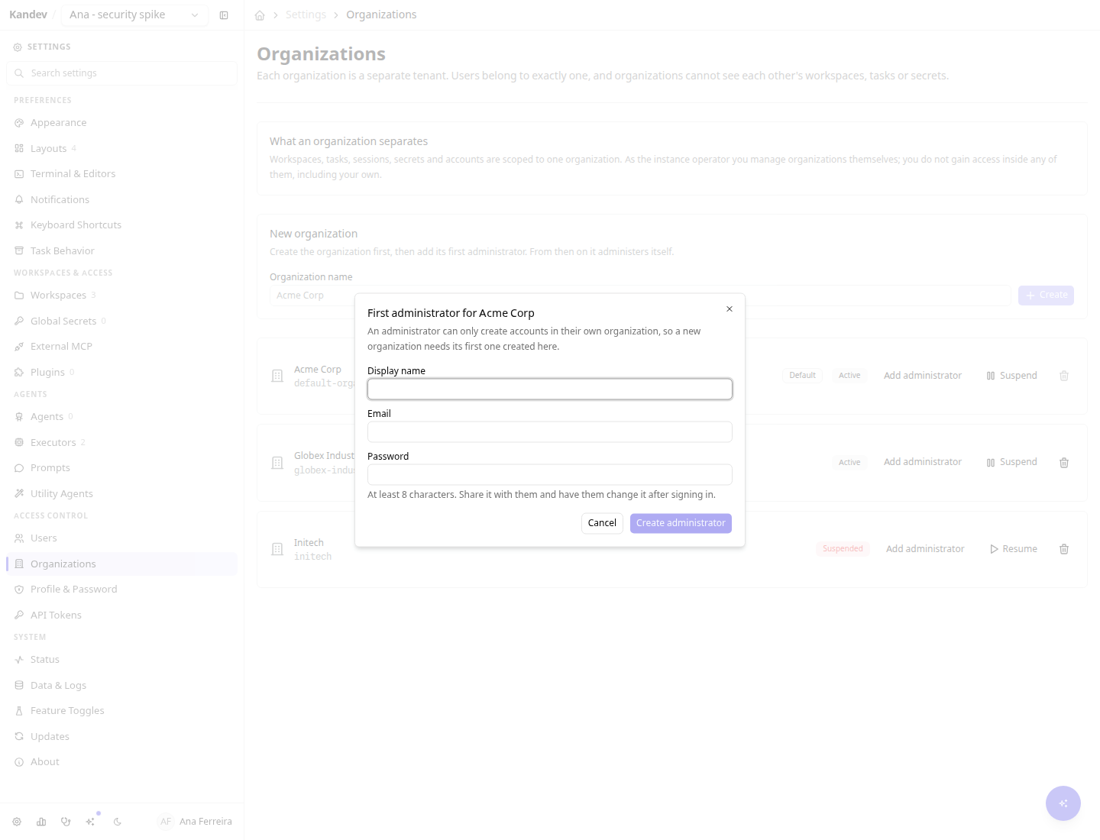Image resolution: width=1100 pixels, height=840 pixels.
Task: Click the Default badge on Acme Corp
Action: point(802,376)
